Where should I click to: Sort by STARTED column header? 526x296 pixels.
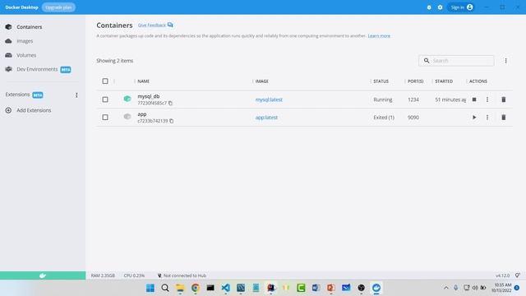pyautogui.click(x=444, y=81)
